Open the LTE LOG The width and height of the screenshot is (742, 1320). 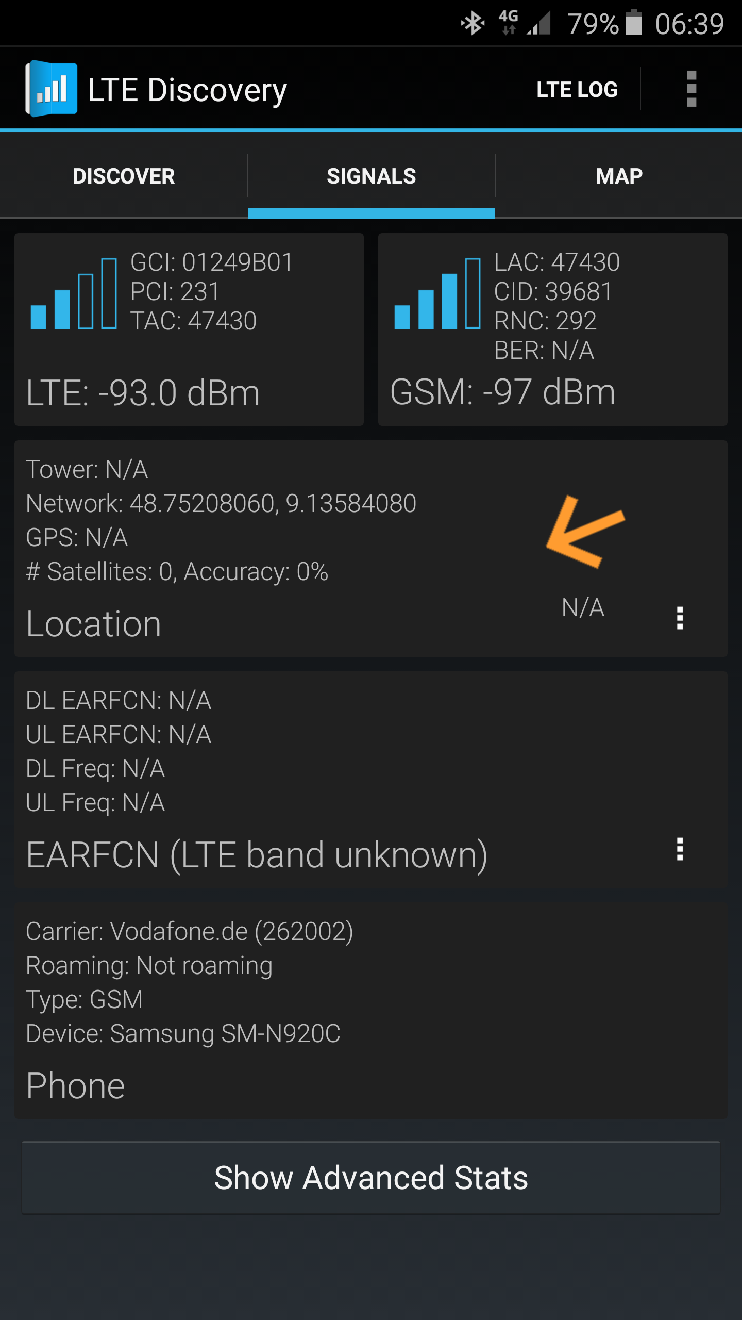(577, 89)
